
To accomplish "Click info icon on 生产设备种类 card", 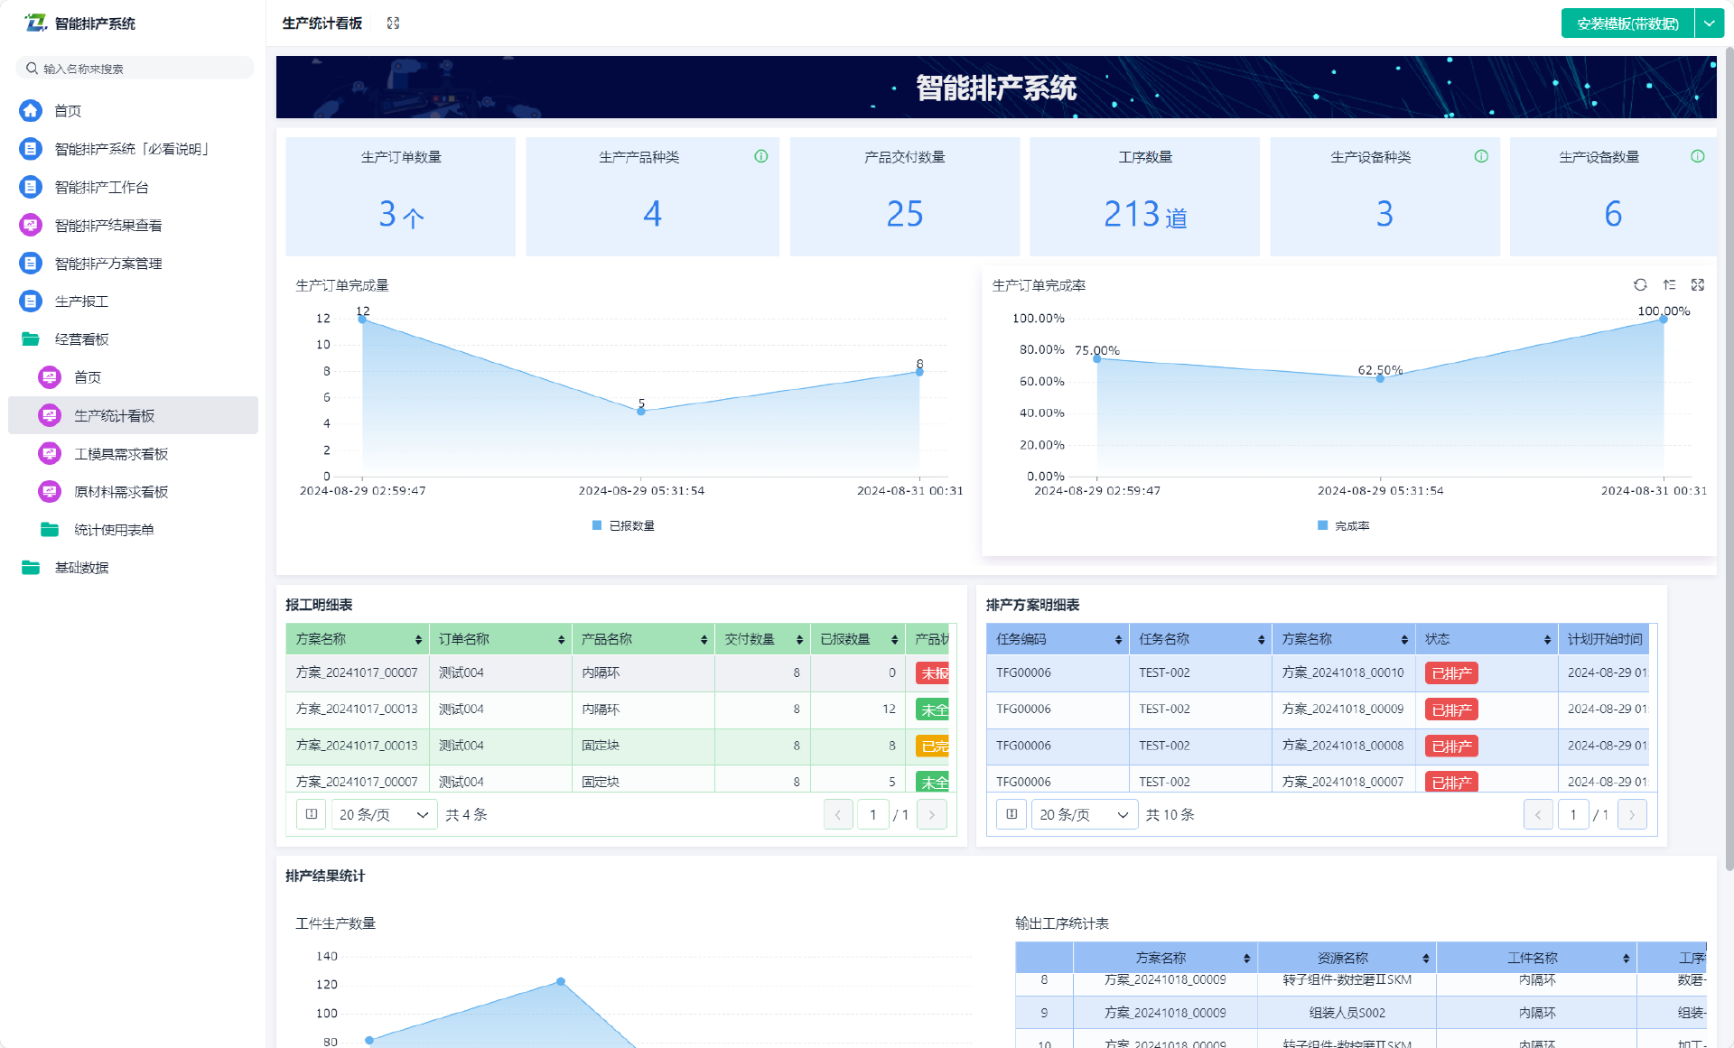I will pos(1481,156).
